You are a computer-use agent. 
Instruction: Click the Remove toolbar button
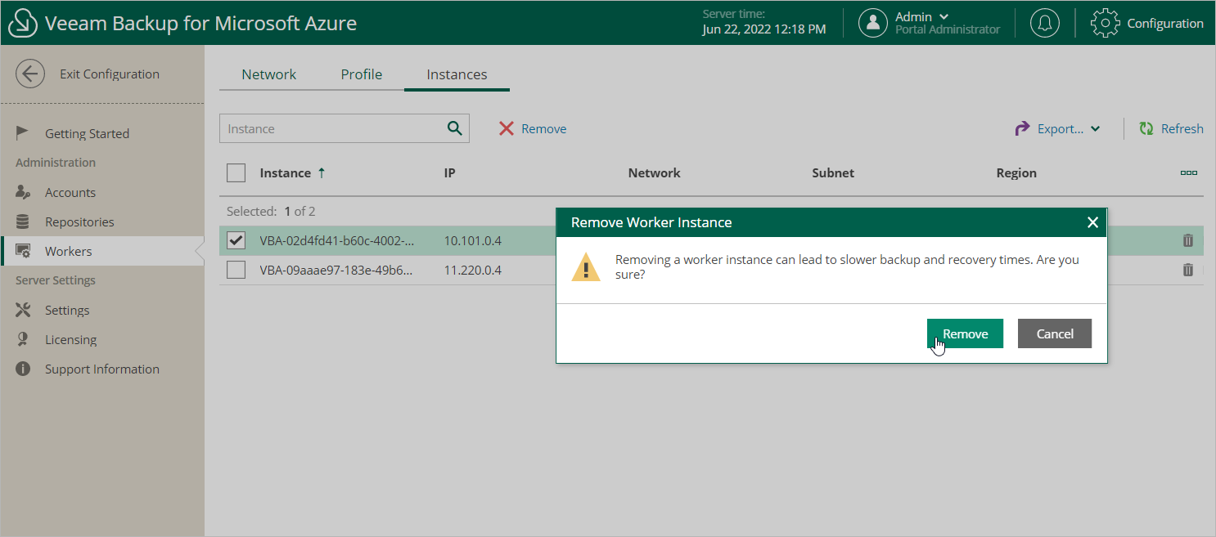point(533,128)
